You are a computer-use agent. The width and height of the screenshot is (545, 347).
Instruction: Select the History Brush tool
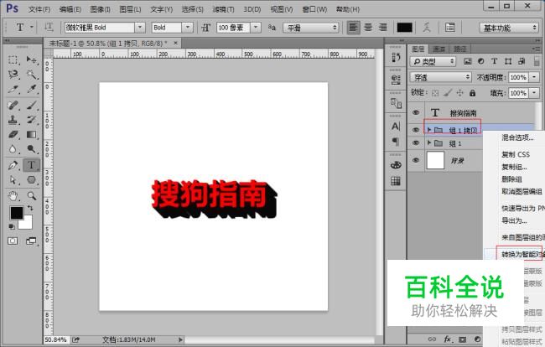(x=32, y=120)
